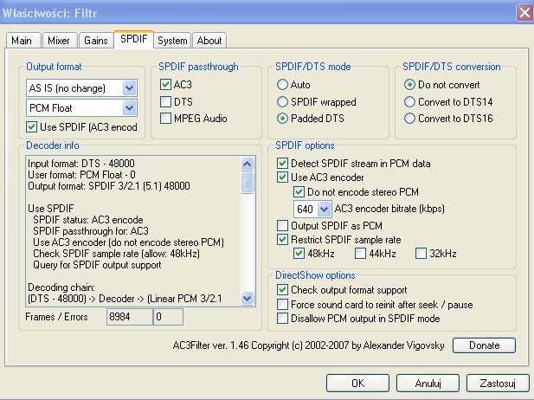
Task: Enable DTS passthrough checkbox
Action: pyautogui.click(x=166, y=102)
